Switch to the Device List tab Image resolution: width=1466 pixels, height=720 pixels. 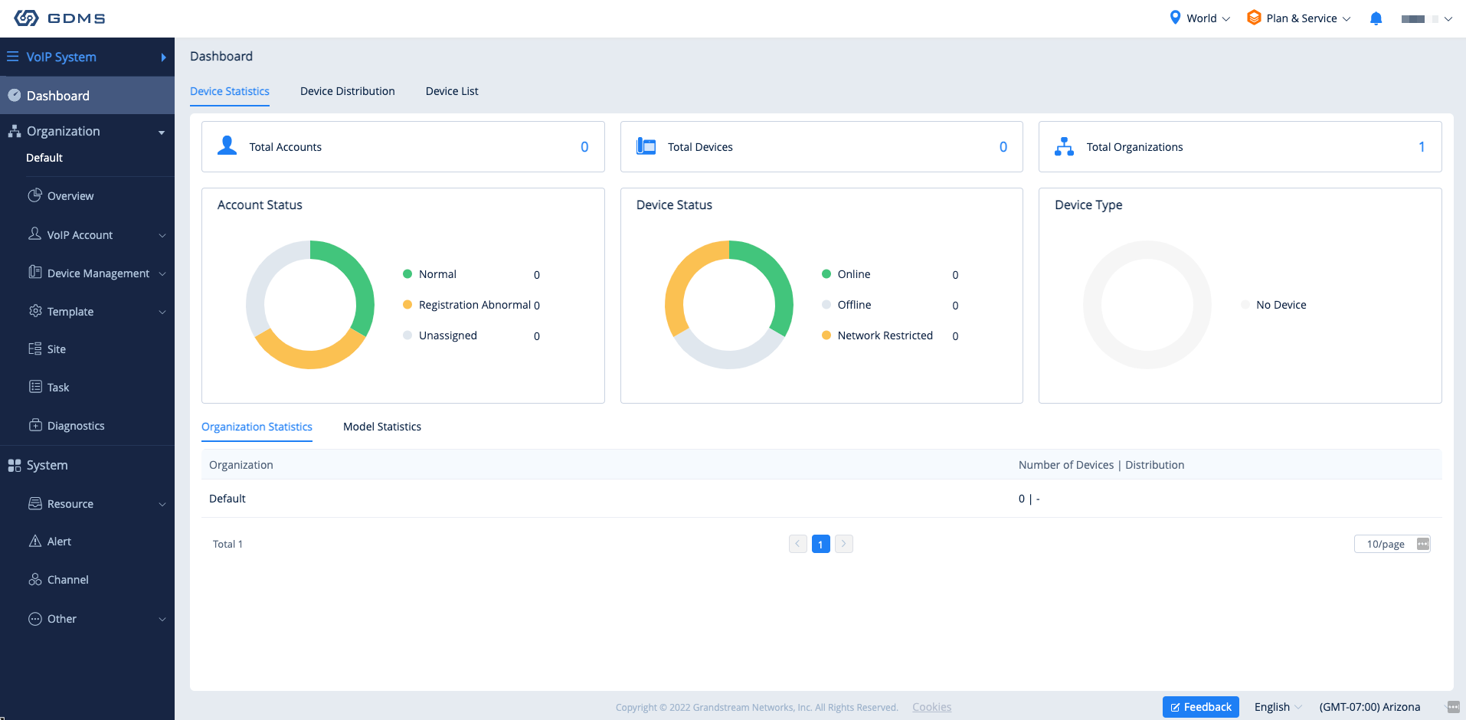pos(452,91)
